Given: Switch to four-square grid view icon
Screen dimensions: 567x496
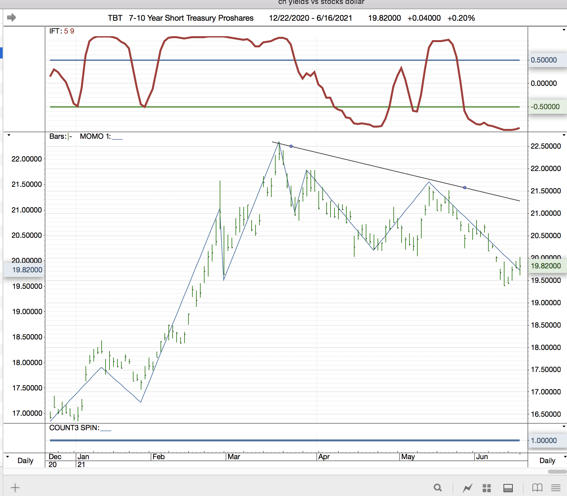Looking at the screenshot, I should pos(487,488).
